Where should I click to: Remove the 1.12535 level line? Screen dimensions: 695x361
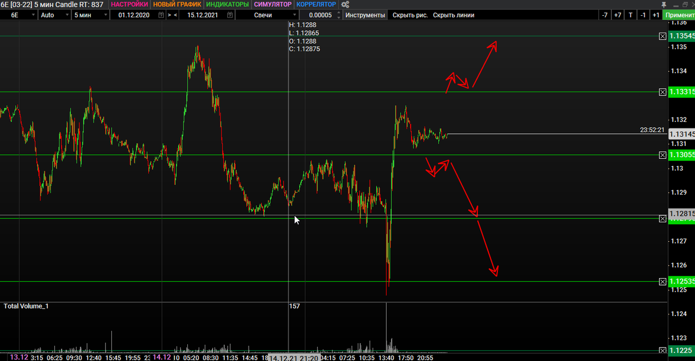coord(662,282)
